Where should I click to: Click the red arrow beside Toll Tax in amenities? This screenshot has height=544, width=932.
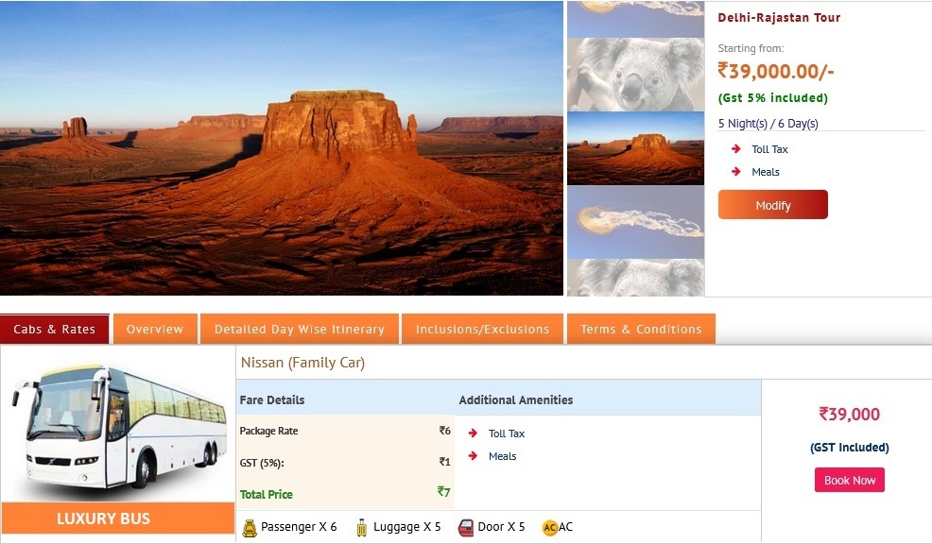click(474, 433)
